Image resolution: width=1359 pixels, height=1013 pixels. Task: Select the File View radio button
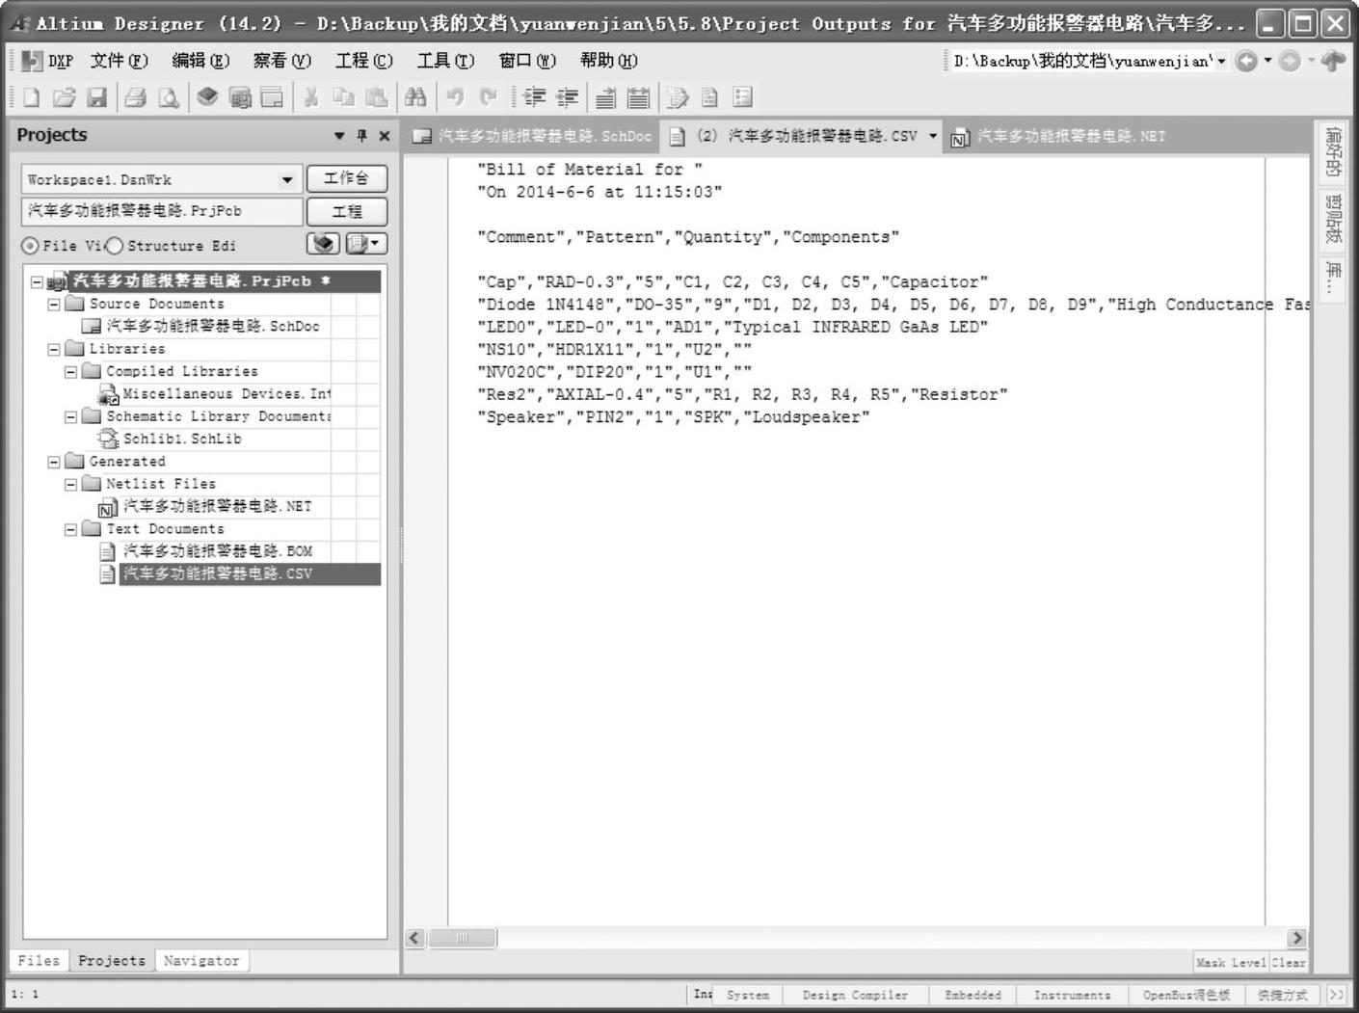point(31,246)
